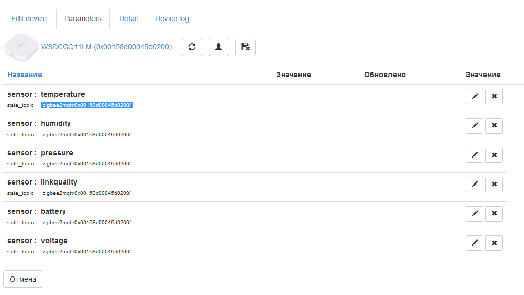Edit the temperature sensor with pencil icon
Image resolution: width=524 pixels, height=295 pixels.
(475, 97)
